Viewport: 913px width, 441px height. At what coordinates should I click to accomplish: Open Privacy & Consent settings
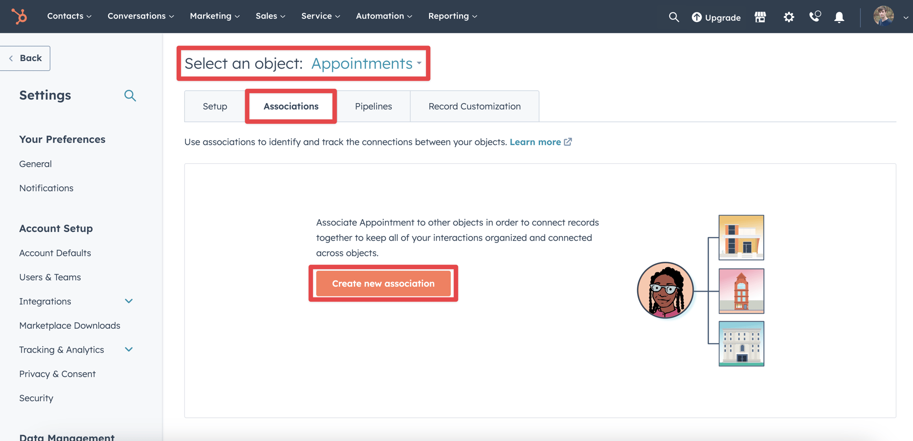57,374
